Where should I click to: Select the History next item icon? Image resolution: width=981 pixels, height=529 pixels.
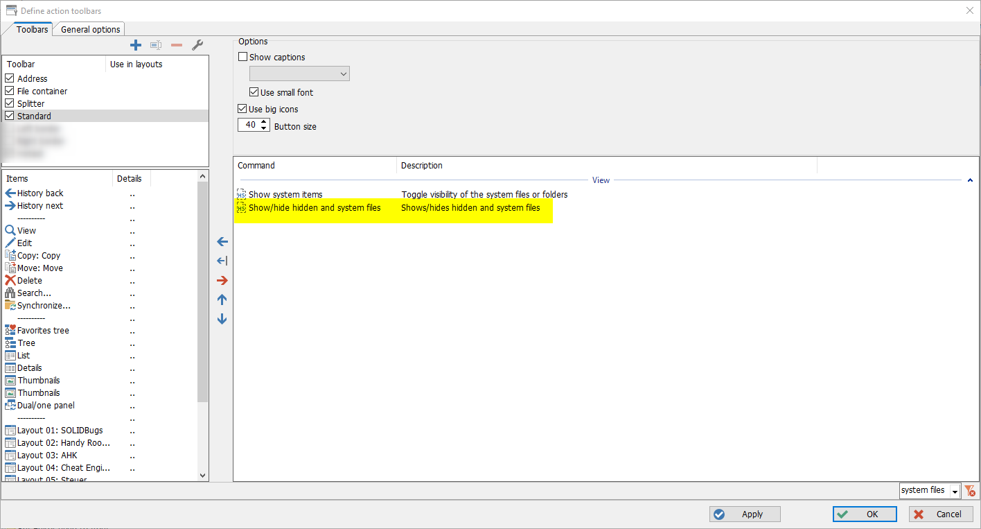click(x=10, y=206)
